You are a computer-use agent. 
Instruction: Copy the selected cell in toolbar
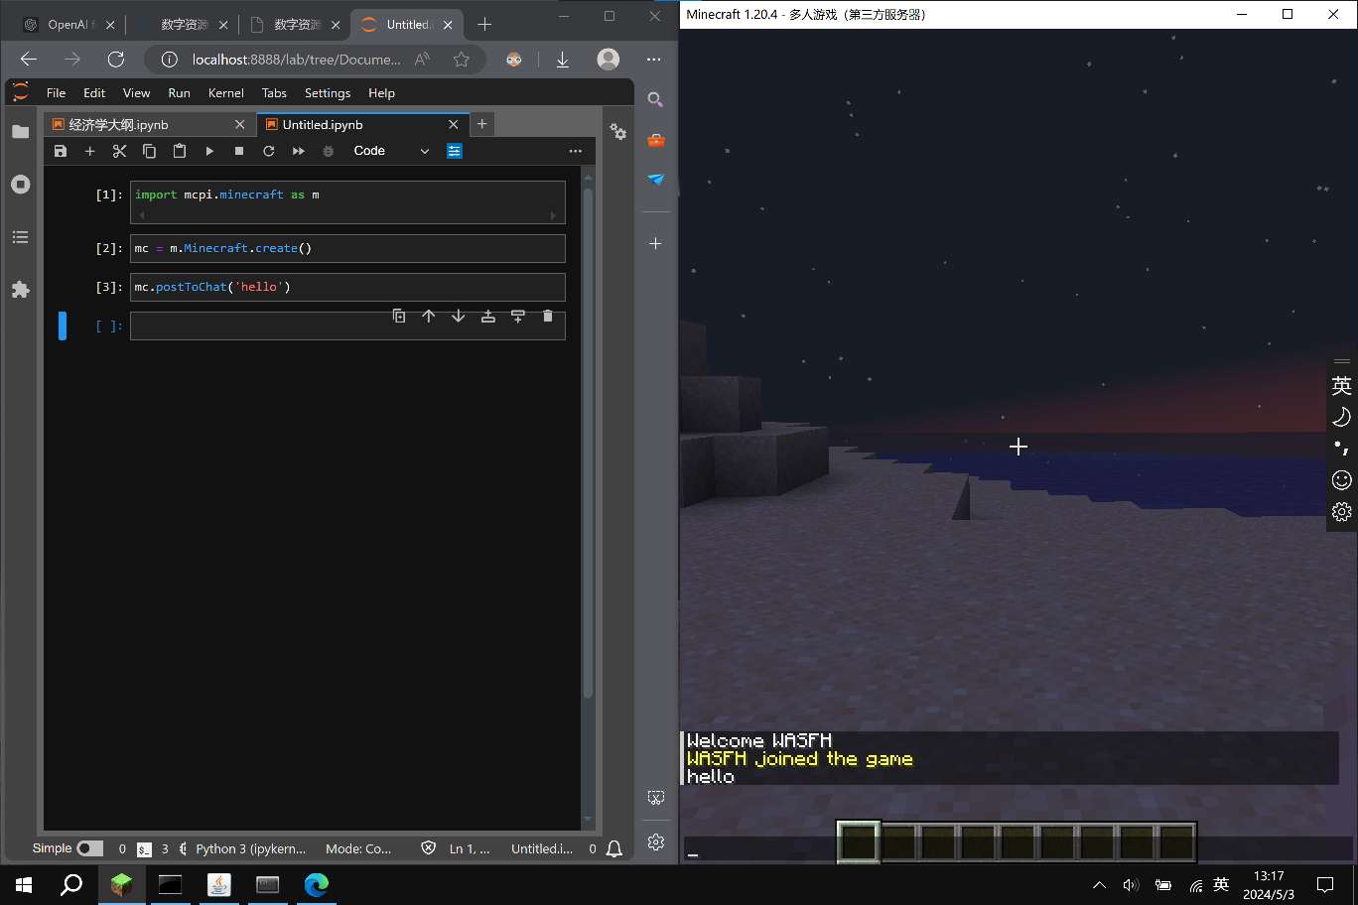point(149,151)
